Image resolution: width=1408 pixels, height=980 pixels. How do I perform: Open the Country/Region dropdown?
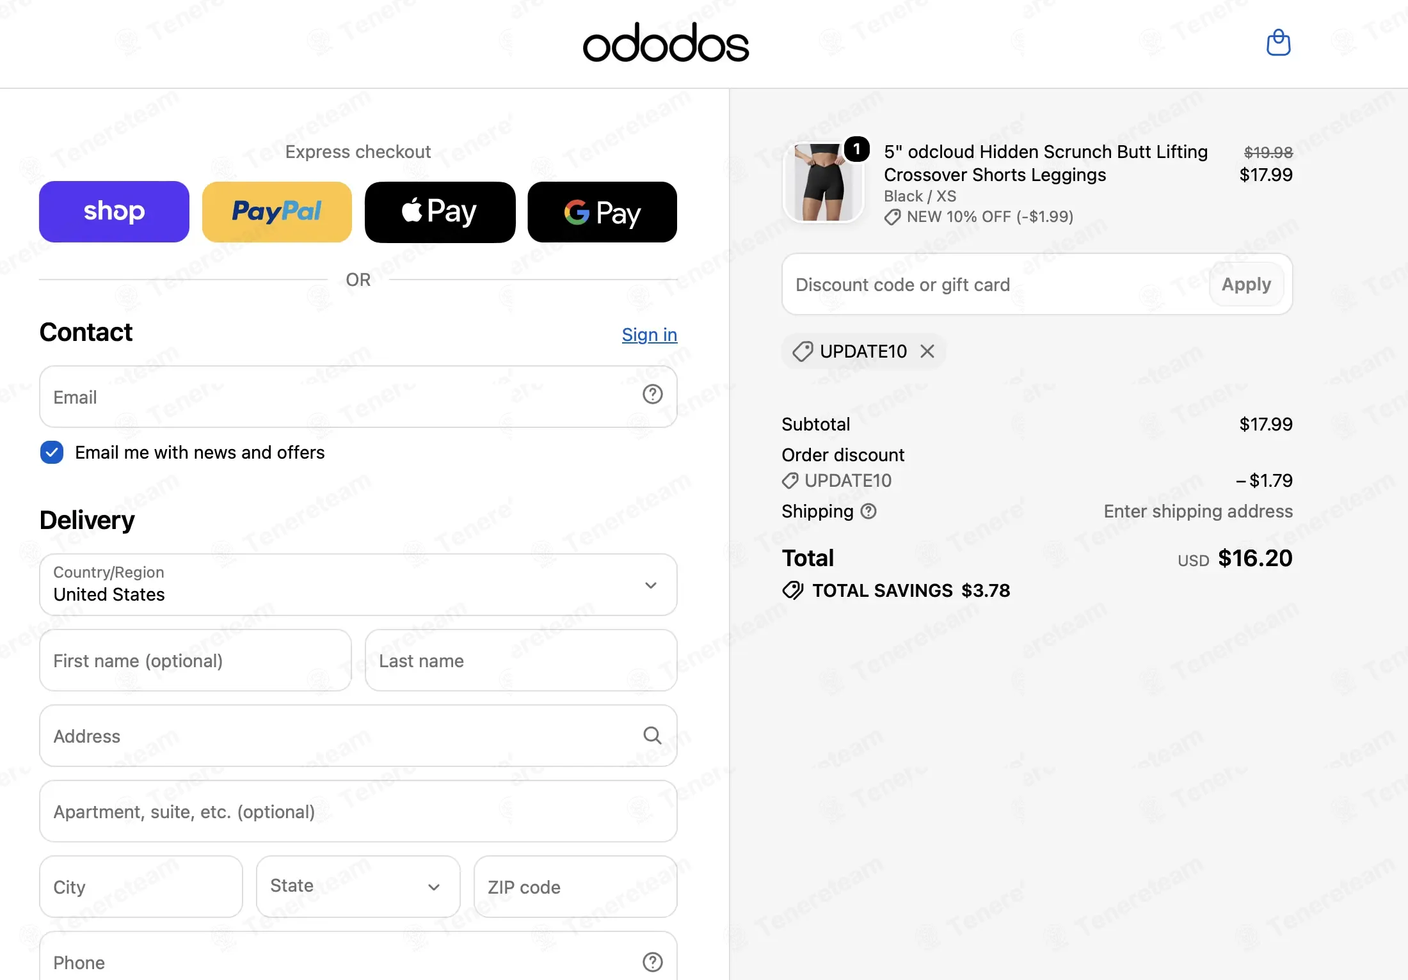tap(358, 585)
